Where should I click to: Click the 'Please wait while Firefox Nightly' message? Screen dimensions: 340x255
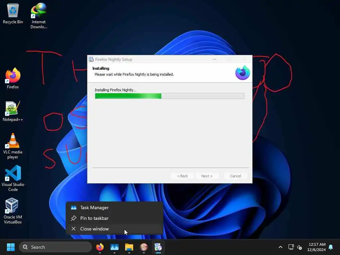pos(134,74)
